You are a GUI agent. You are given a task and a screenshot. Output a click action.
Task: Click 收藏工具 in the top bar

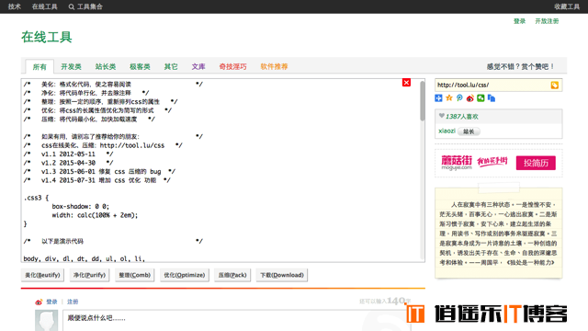click(x=567, y=6)
